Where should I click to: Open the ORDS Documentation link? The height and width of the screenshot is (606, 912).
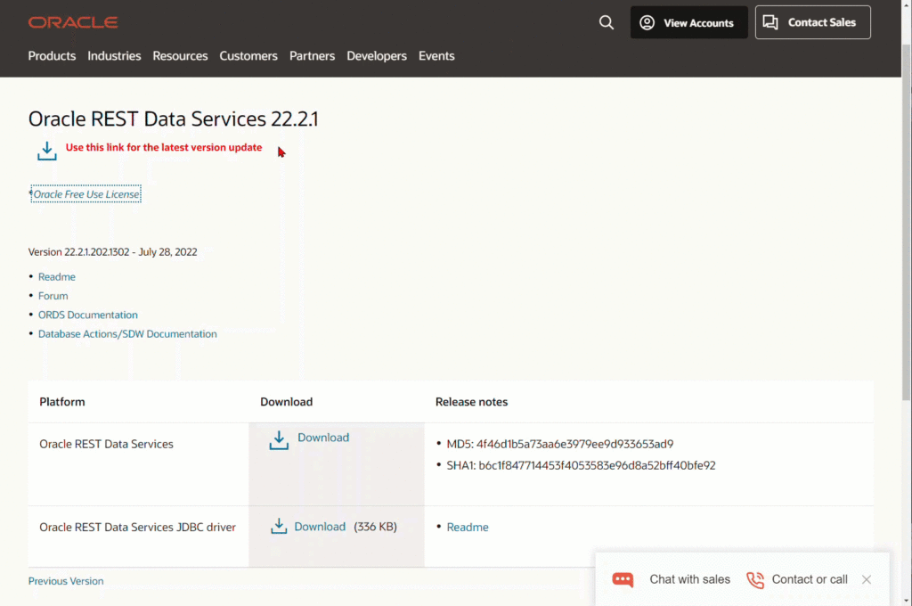coord(87,315)
